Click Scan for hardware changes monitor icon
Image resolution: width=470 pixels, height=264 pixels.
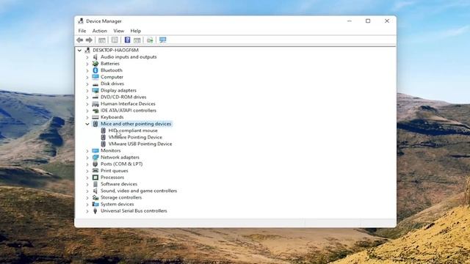163,40
